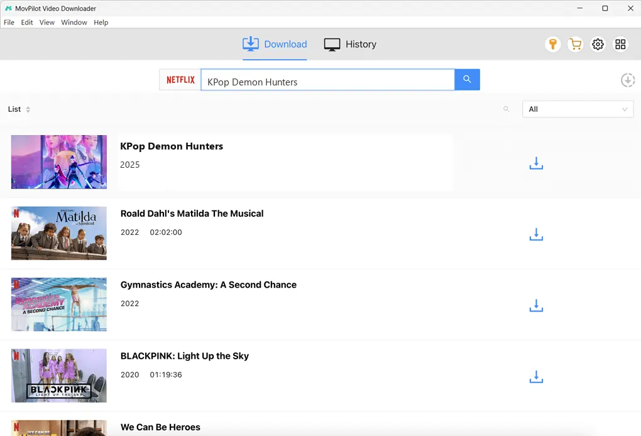
Task: Download KPop Demon Hunters
Action: 536,163
